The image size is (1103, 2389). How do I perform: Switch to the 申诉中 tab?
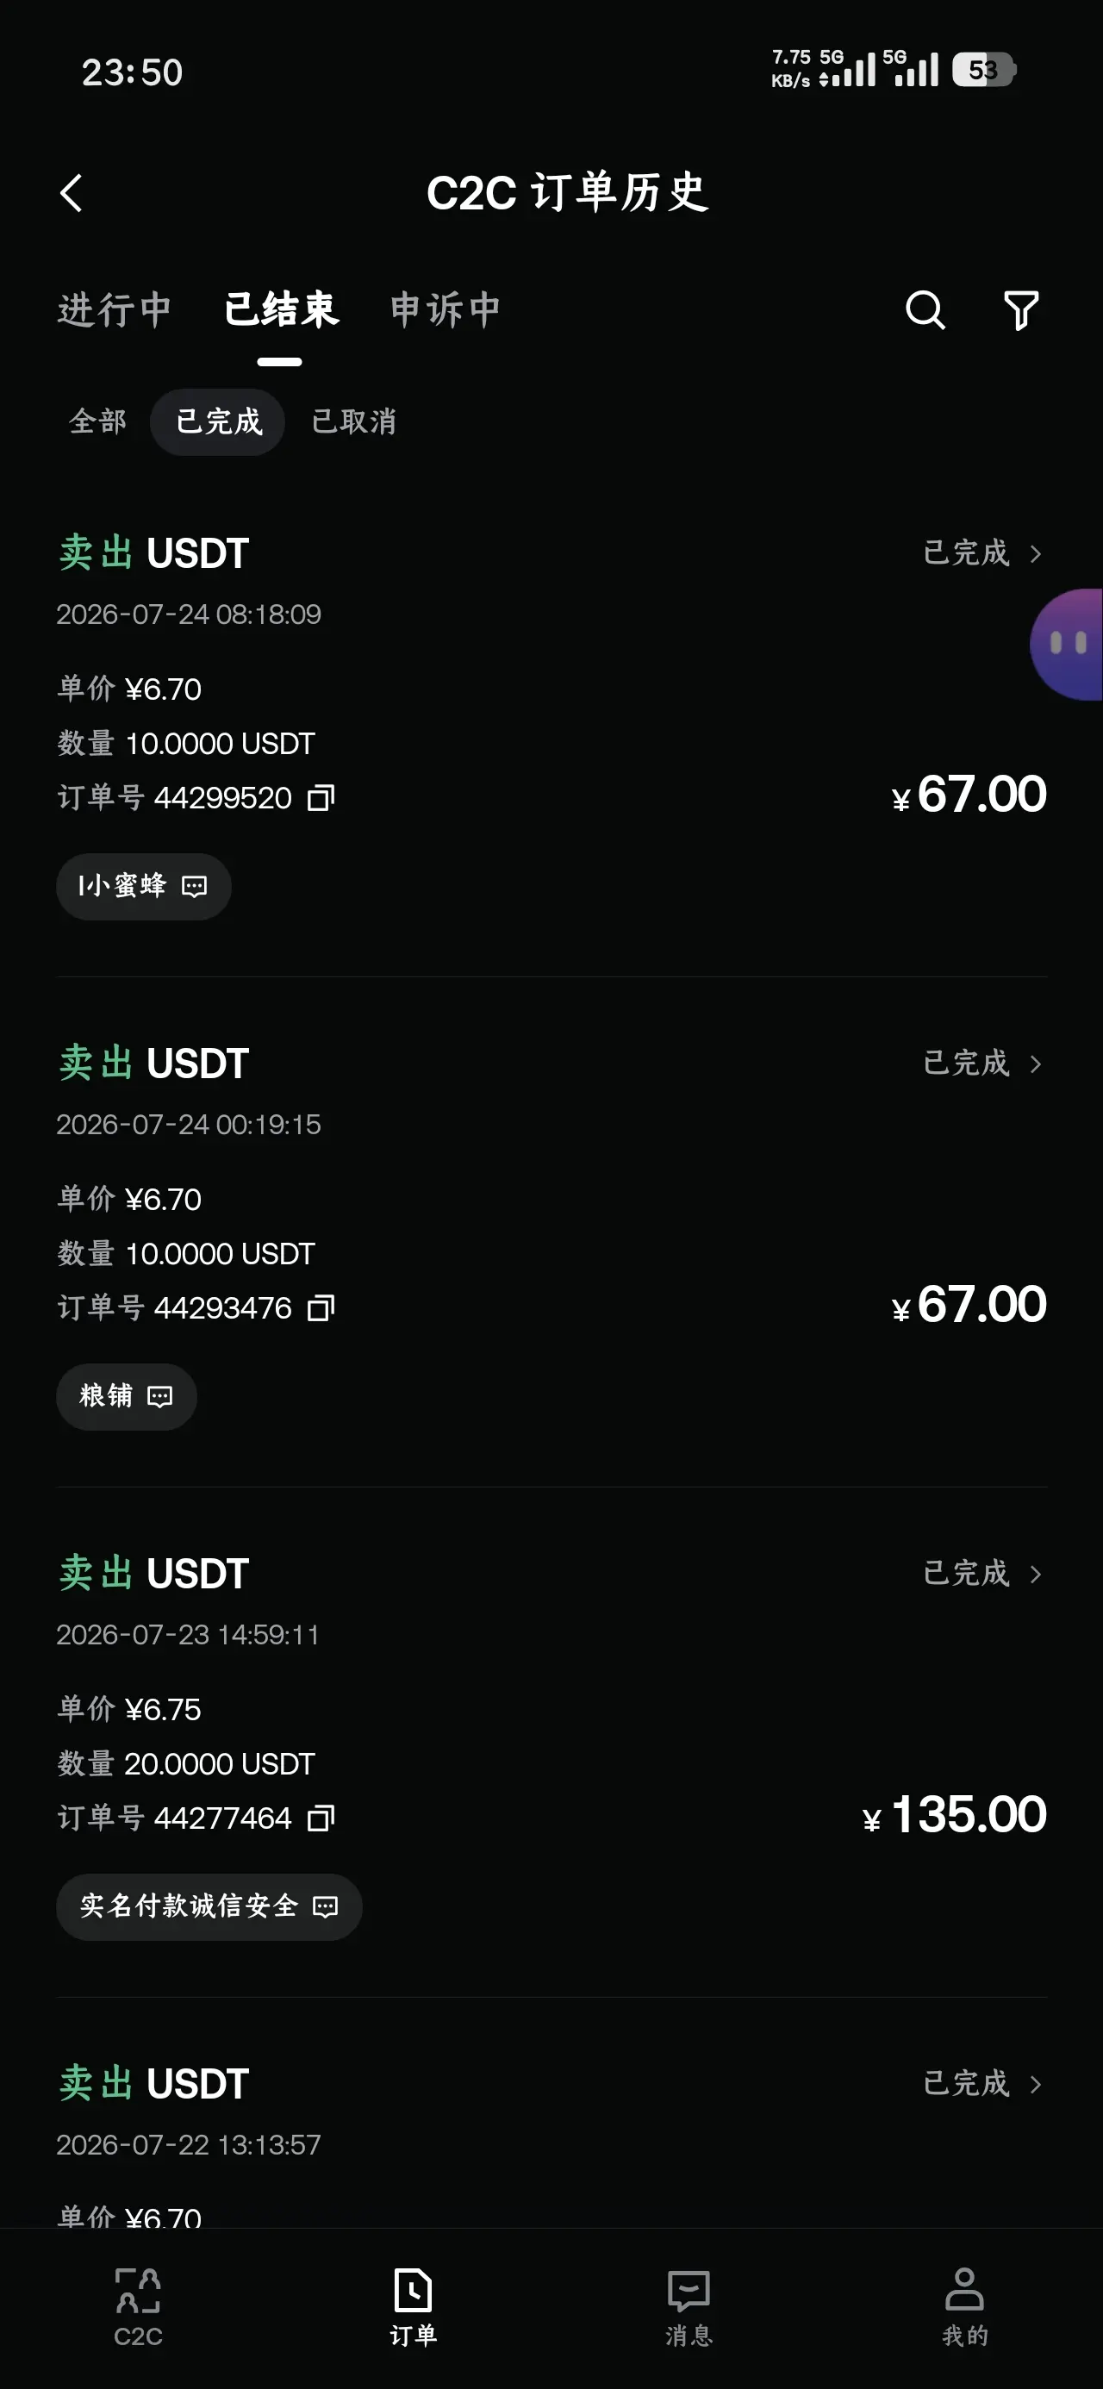click(x=446, y=309)
